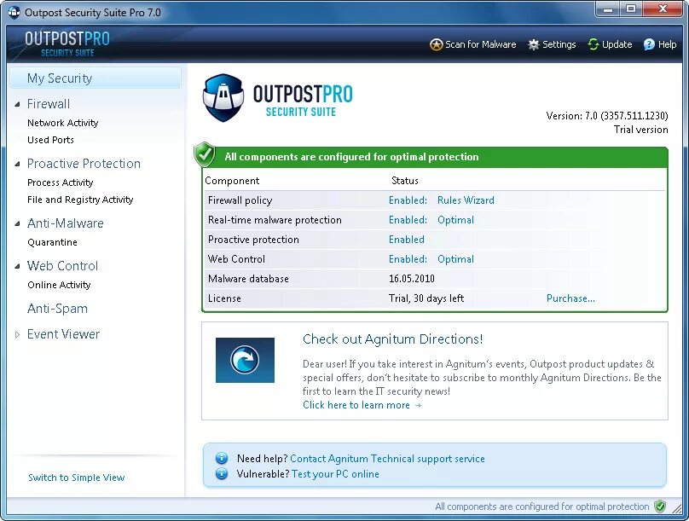Click status bar protection message
The width and height of the screenshot is (689, 521).
(541, 507)
